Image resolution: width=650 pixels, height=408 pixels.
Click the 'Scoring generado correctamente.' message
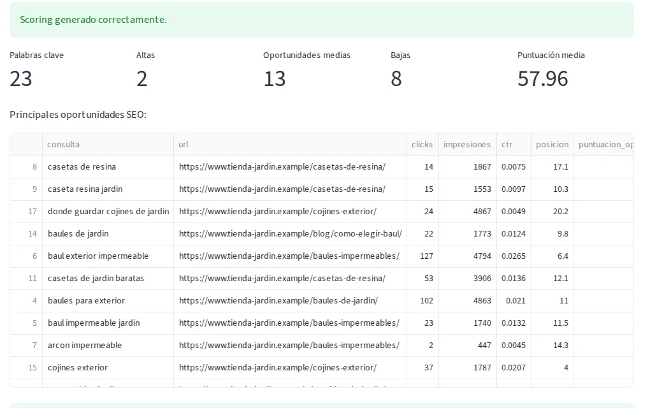pos(93,20)
